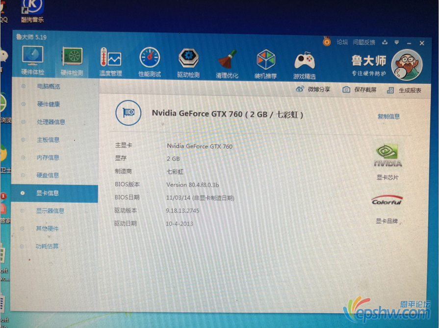Open 装机推荐 cube icon
The image size is (439, 328).
click(266, 64)
